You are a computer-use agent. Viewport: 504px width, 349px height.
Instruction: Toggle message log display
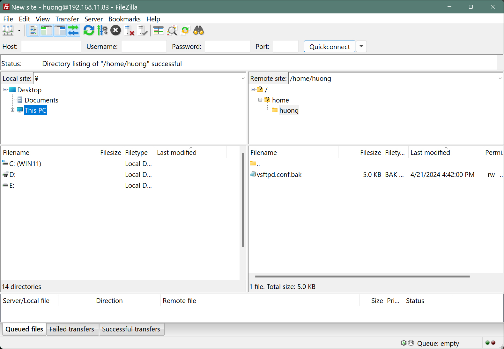33,31
